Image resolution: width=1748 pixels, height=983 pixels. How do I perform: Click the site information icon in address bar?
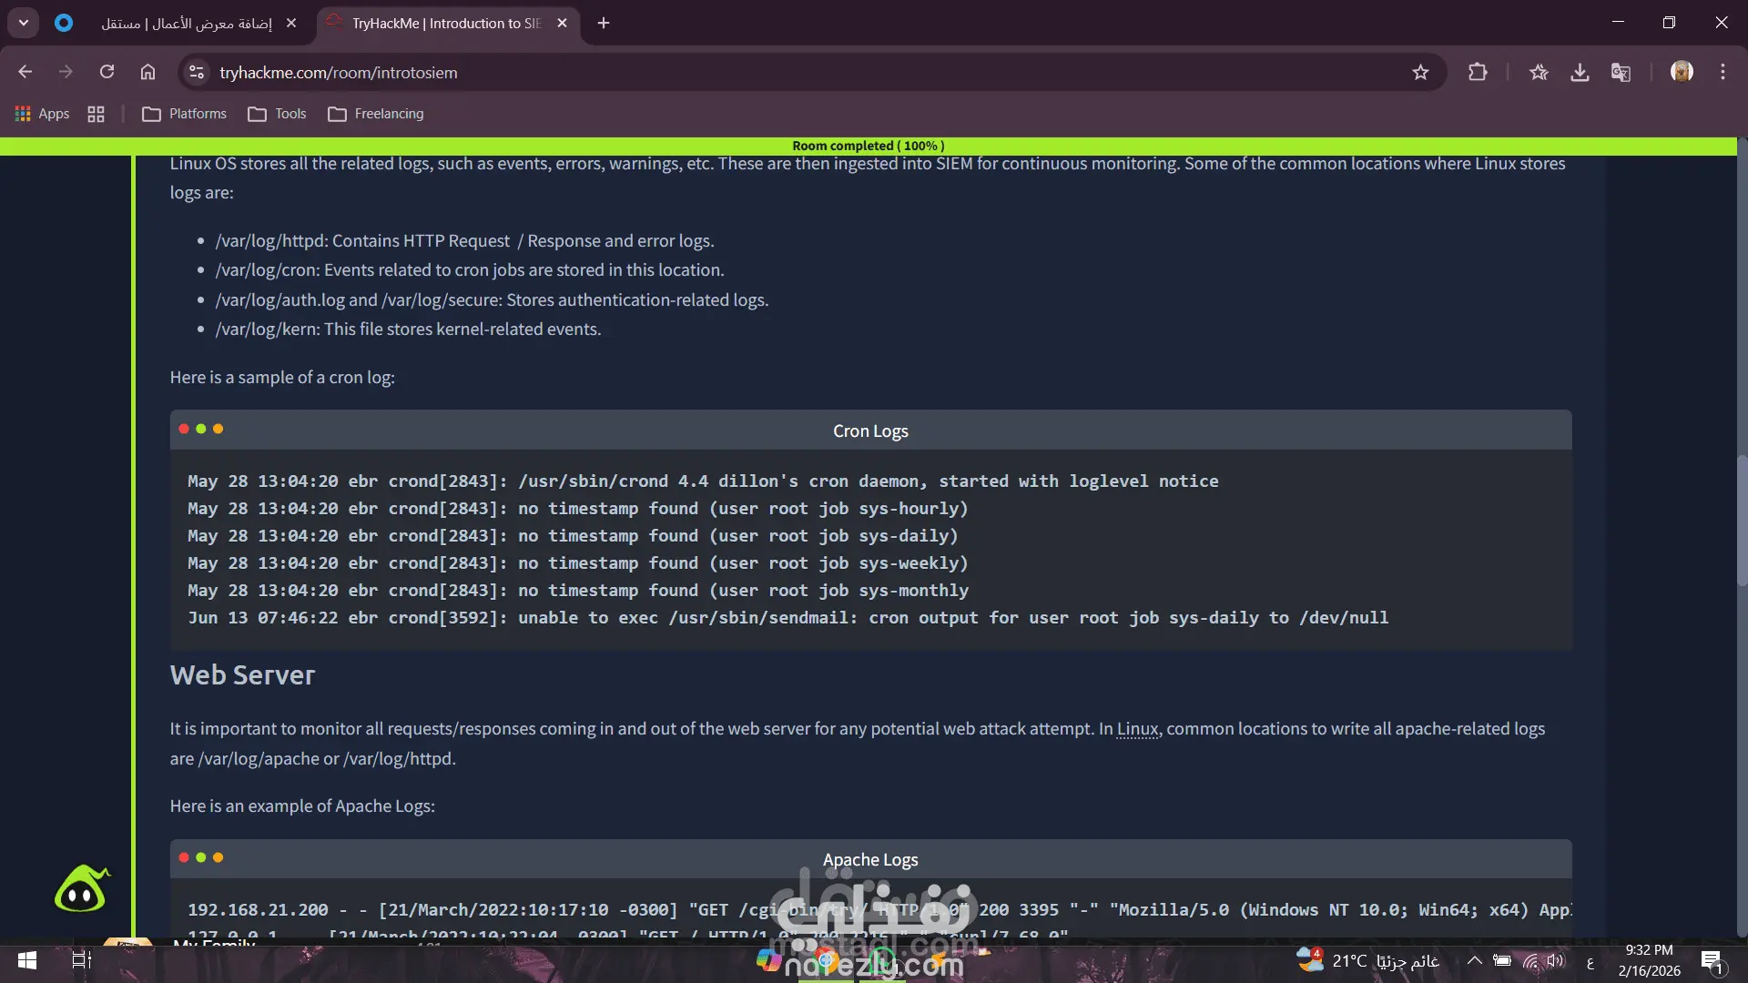196,72
